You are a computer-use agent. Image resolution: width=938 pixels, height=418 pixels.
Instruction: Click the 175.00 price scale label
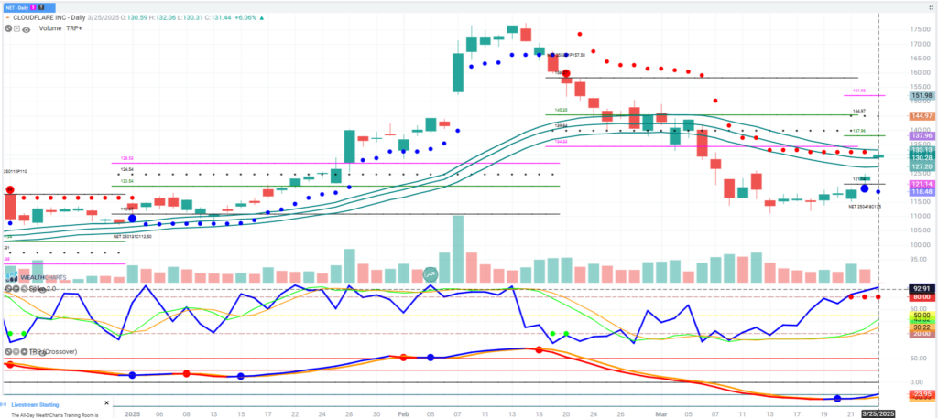pyautogui.click(x=920, y=29)
